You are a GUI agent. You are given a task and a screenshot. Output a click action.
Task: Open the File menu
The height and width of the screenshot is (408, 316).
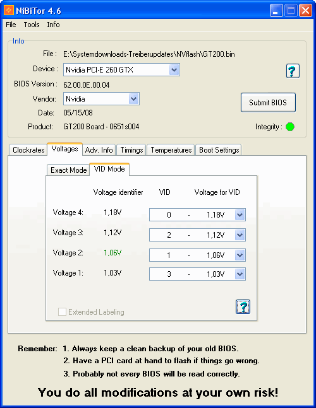coord(11,25)
